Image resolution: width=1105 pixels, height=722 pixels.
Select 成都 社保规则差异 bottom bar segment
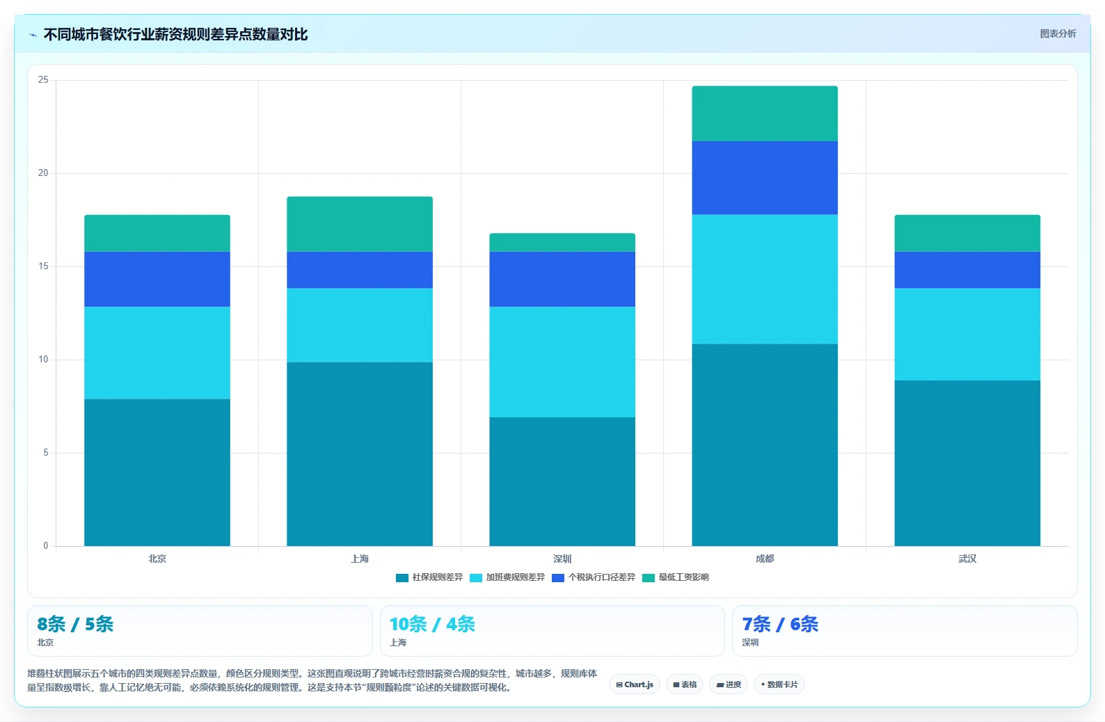pyautogui.click(x=765, y=445)
